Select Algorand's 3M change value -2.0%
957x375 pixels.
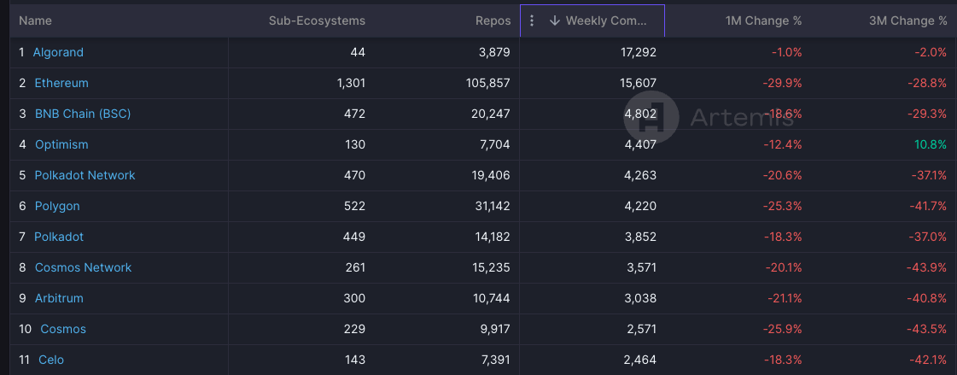pos(931,52)
